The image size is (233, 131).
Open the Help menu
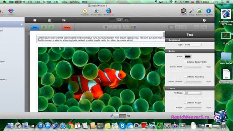pyautogui.click(x=85, y=2)
